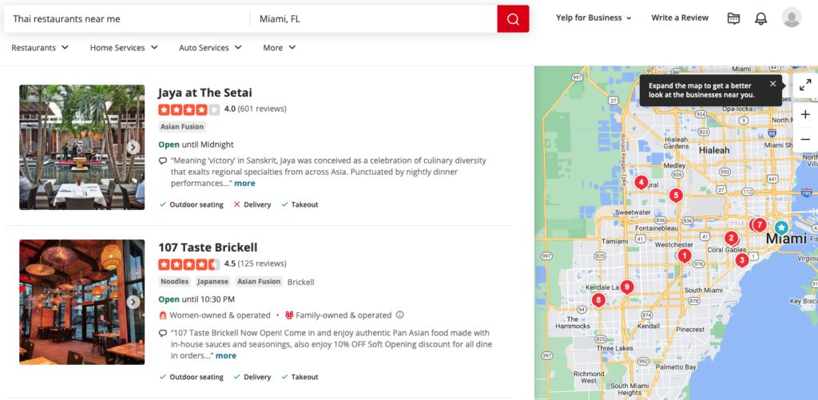Open the More dropdown menu
The height and width of the screenshot is (400, 818).
(280, 47)
